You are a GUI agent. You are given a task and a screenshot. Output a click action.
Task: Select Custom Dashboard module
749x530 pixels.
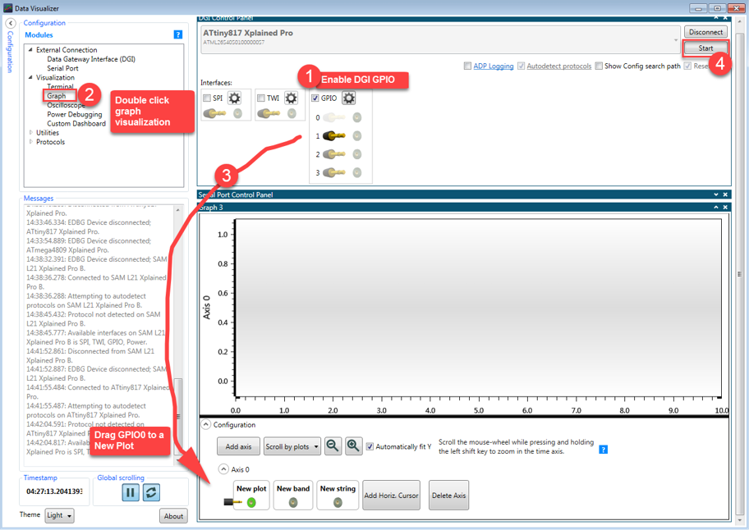76,124
